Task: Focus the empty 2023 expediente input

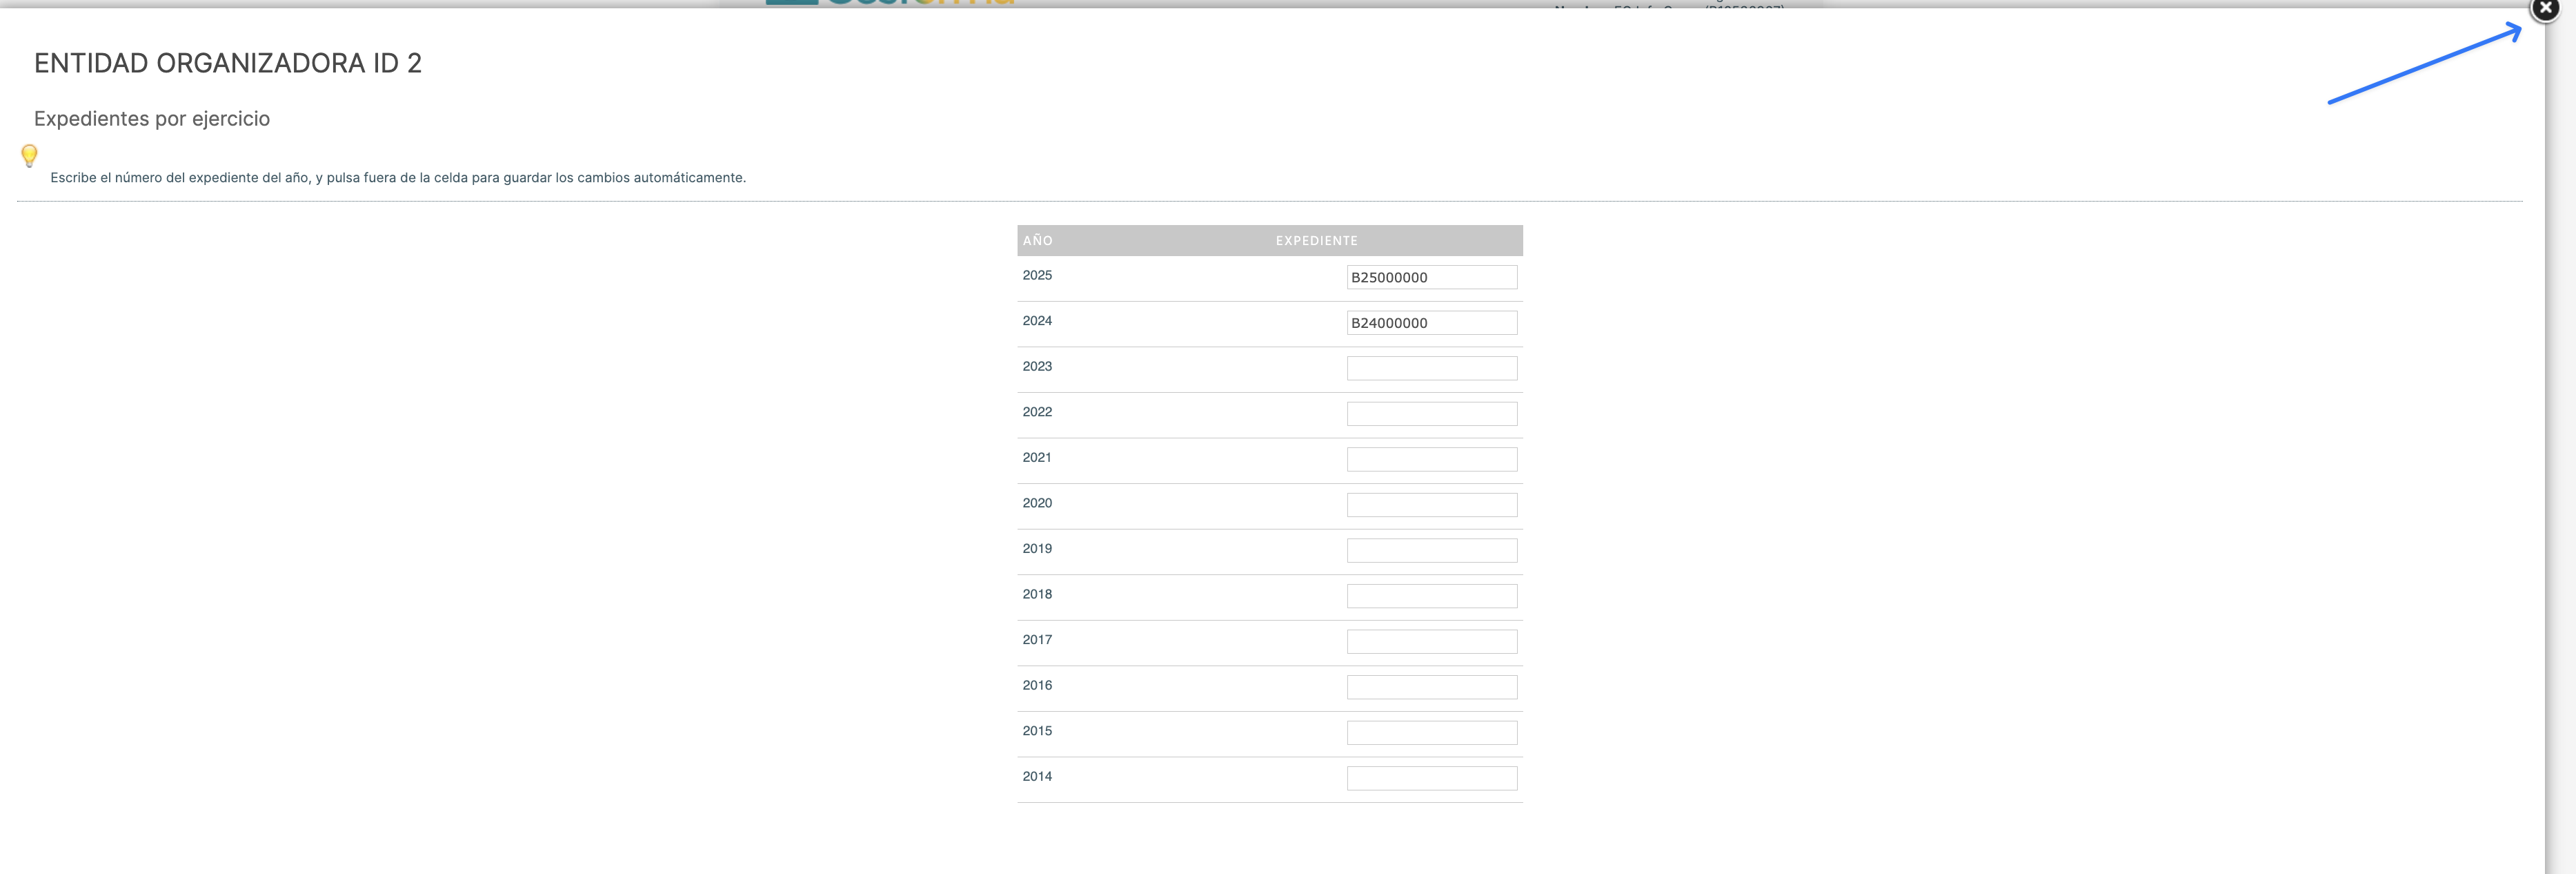Action: click(1431, 369)
